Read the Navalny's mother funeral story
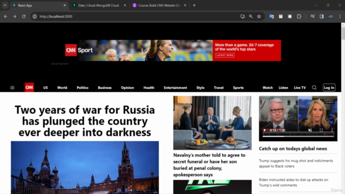The image size is (345, 194). (x=209, y=165)
